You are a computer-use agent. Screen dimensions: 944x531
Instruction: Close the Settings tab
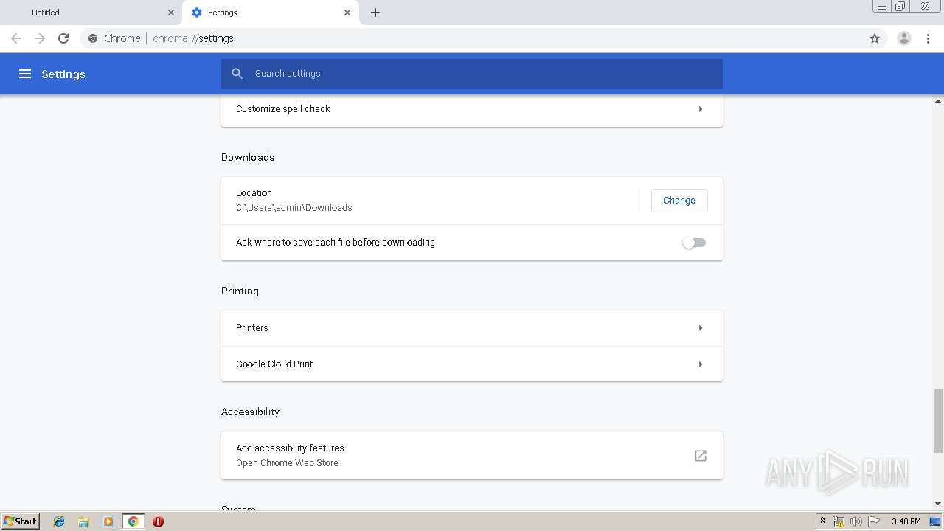(x=347, y=13)
